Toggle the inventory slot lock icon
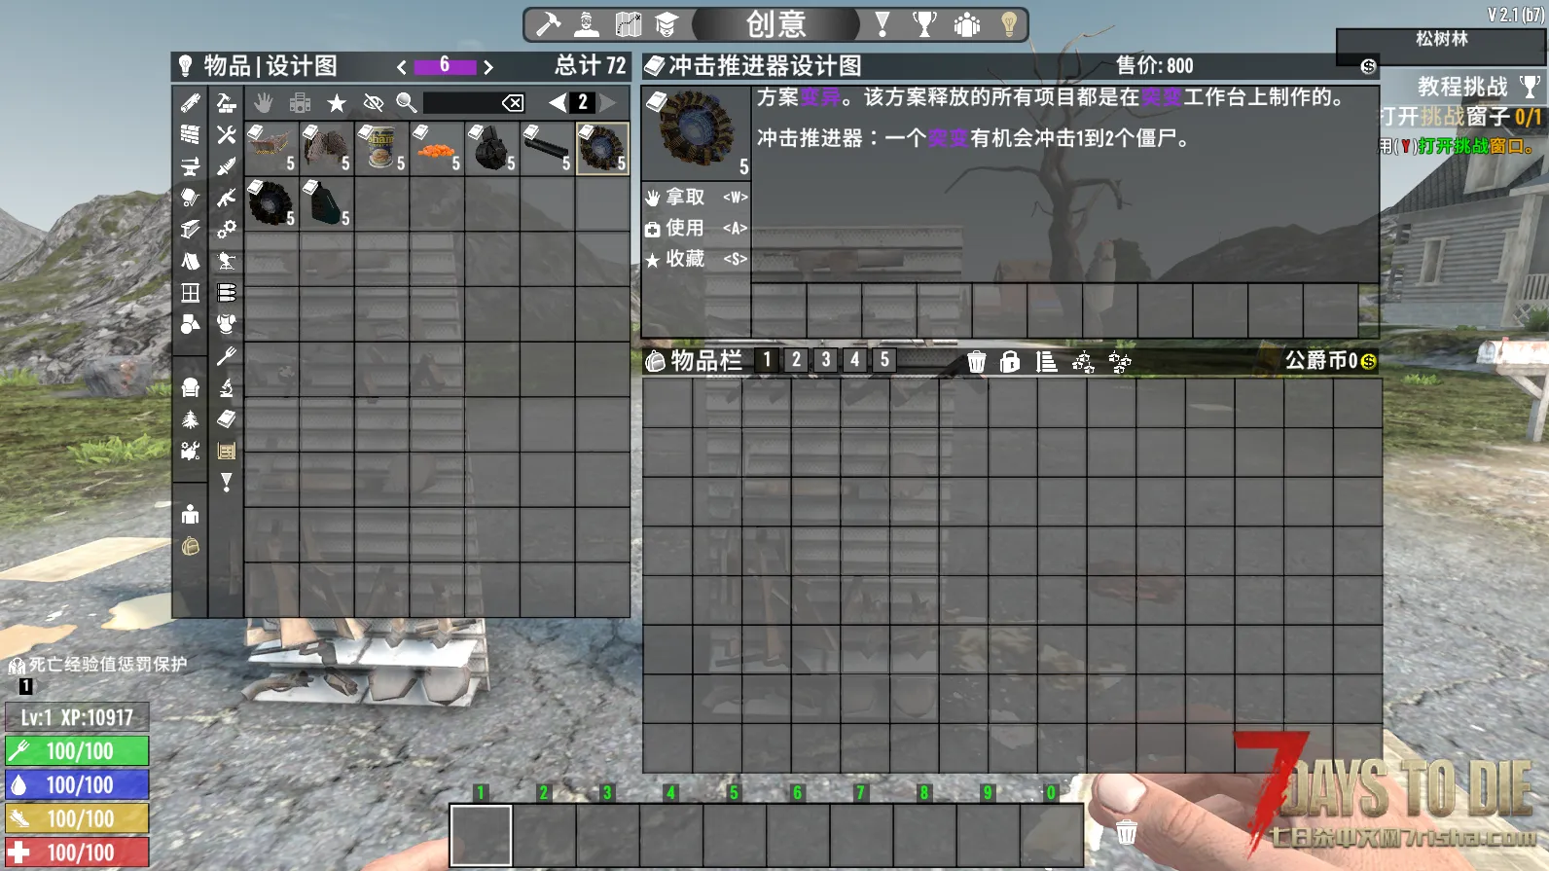 1011,362
